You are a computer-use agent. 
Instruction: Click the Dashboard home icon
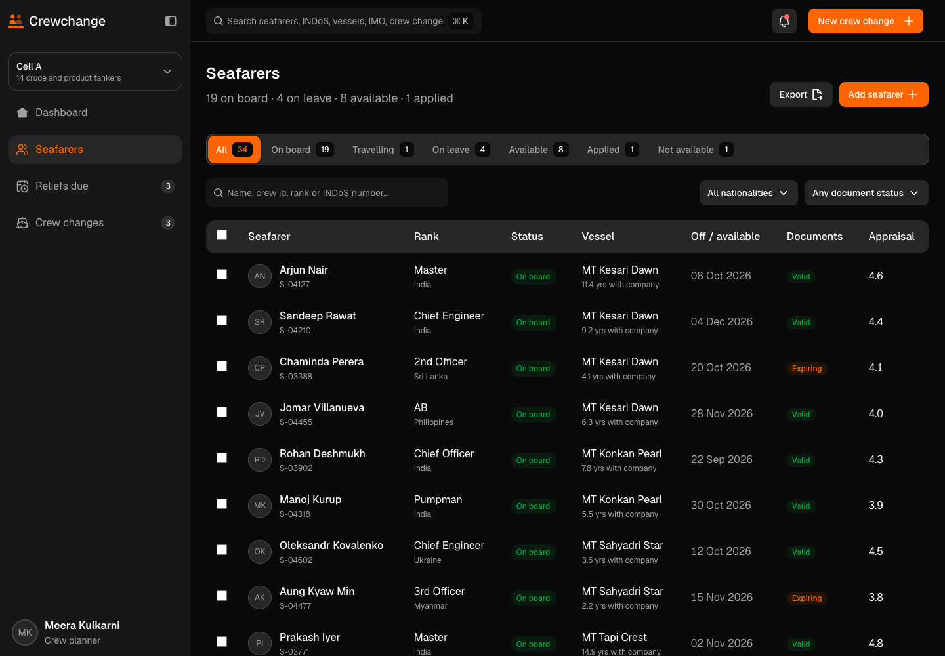click(22, 113)
